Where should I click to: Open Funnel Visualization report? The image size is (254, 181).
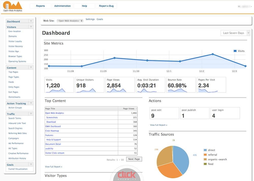coord(18,169)
